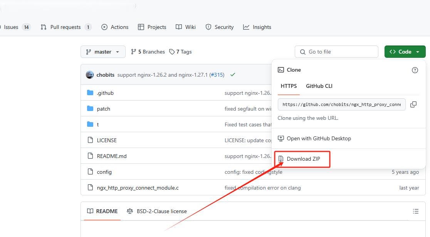Click the t folder icon
The width and height of the screenshot is (430, 237).
tap(90, 124)
